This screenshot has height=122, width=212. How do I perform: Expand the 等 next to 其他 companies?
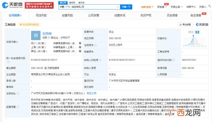[80, 51]
